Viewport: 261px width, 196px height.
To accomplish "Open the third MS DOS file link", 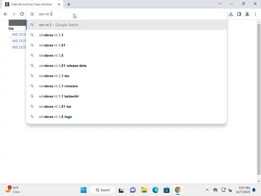I will [x=19, y=47].
